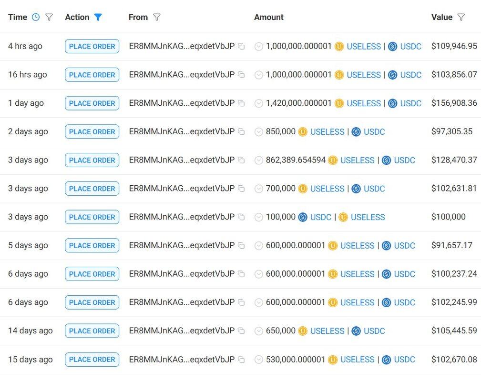Expand amount details for the 850,000 order

click(259, 132)
